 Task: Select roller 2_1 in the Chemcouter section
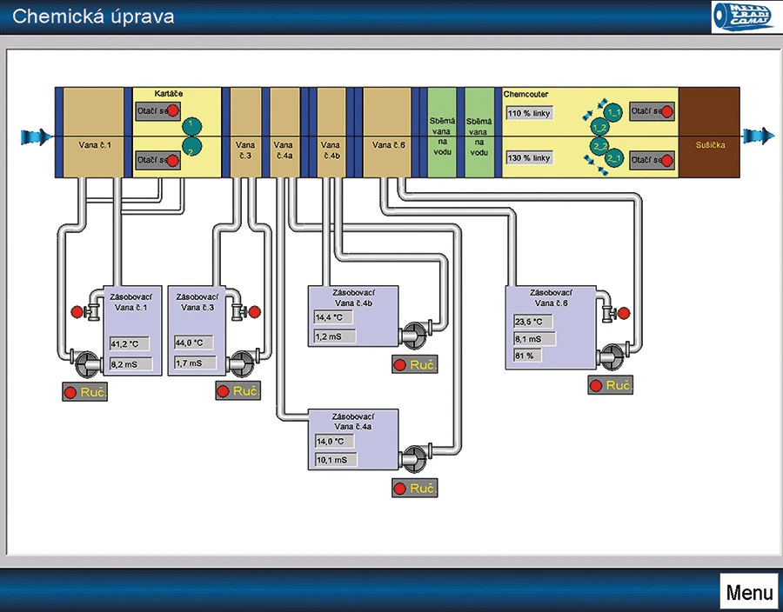tap(615, 159)
